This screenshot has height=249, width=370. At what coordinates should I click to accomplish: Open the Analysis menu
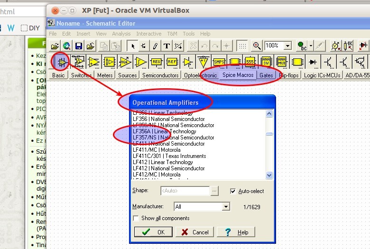(121, 34)
